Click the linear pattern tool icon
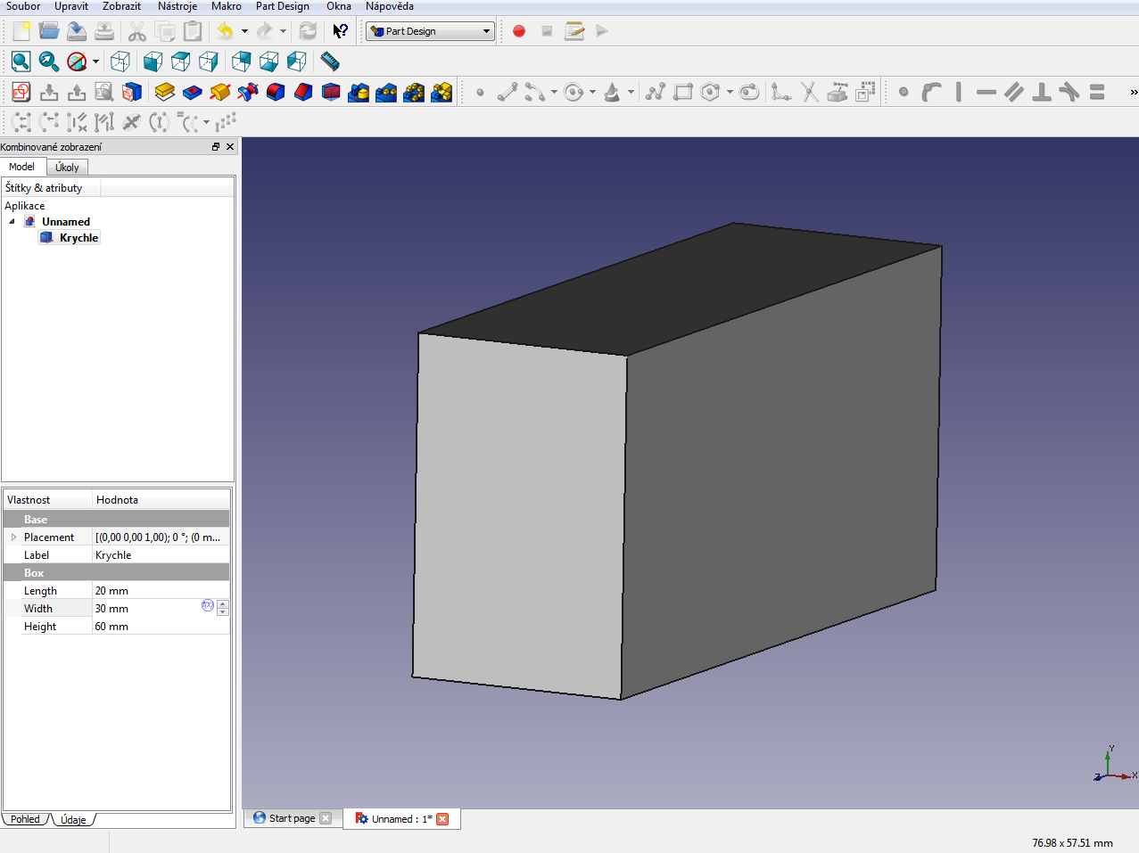Image resolution: width=1139 pixels, height=853 pixels. coord(386,92)
